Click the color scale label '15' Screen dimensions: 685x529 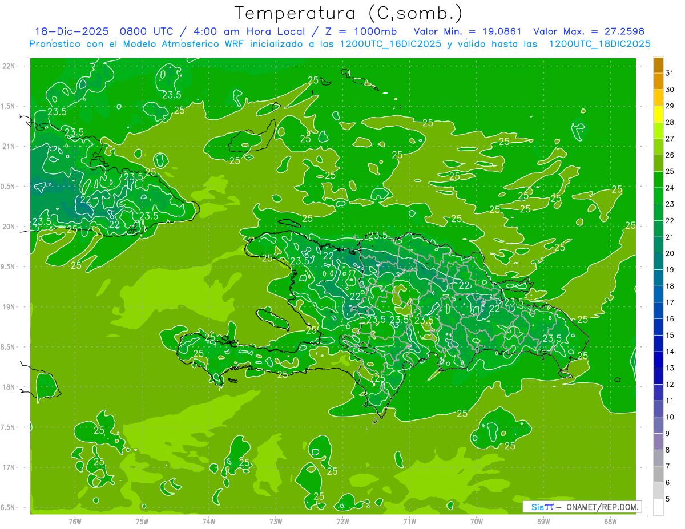click(x=670, y=335)
